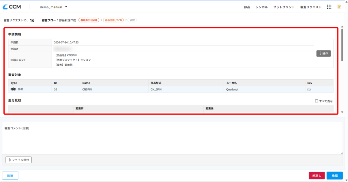Click the inner panel vertical scrollbar thumb
This screenshot has height=182, width=348.
pyautogui.click(x=342, y=45)
